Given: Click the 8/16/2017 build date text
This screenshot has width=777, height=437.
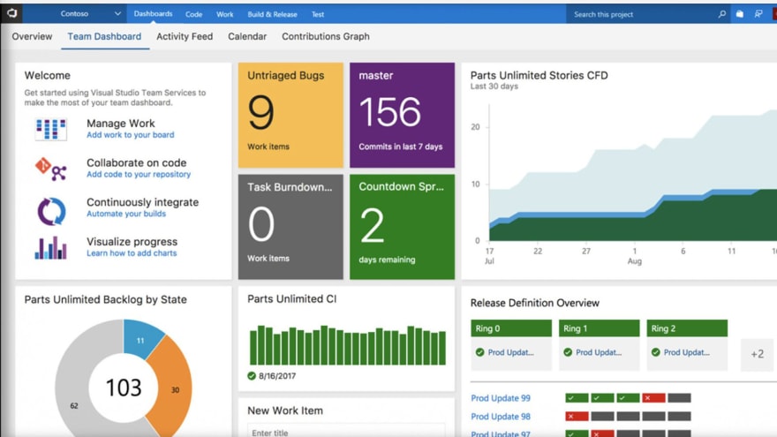Looking at the screenshot, I should click(277, 376).
